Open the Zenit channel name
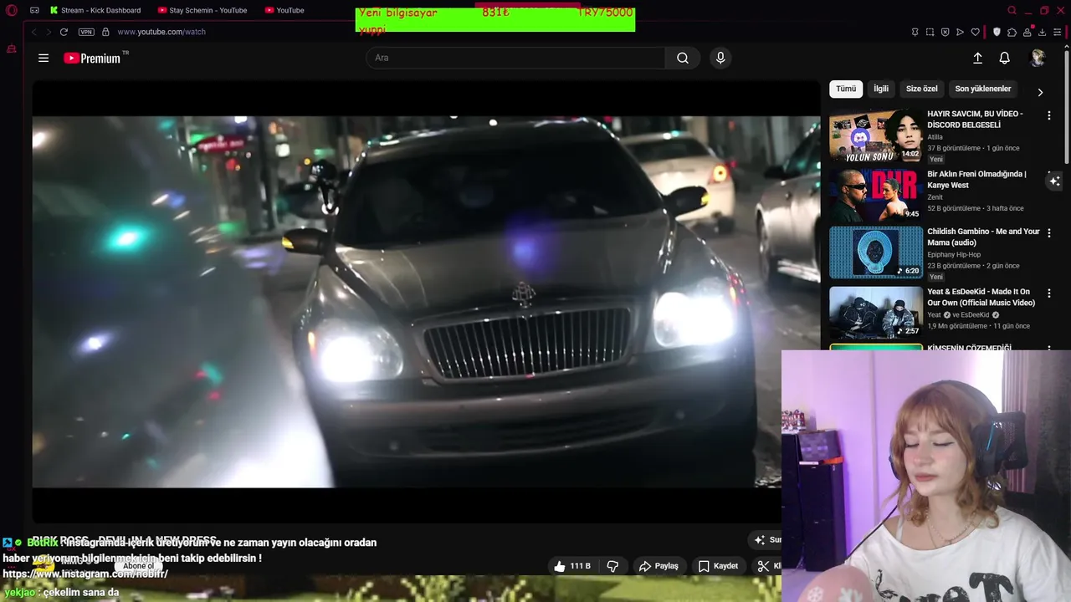Screen dimensions: 1071x602 click(x=935, y=197)
